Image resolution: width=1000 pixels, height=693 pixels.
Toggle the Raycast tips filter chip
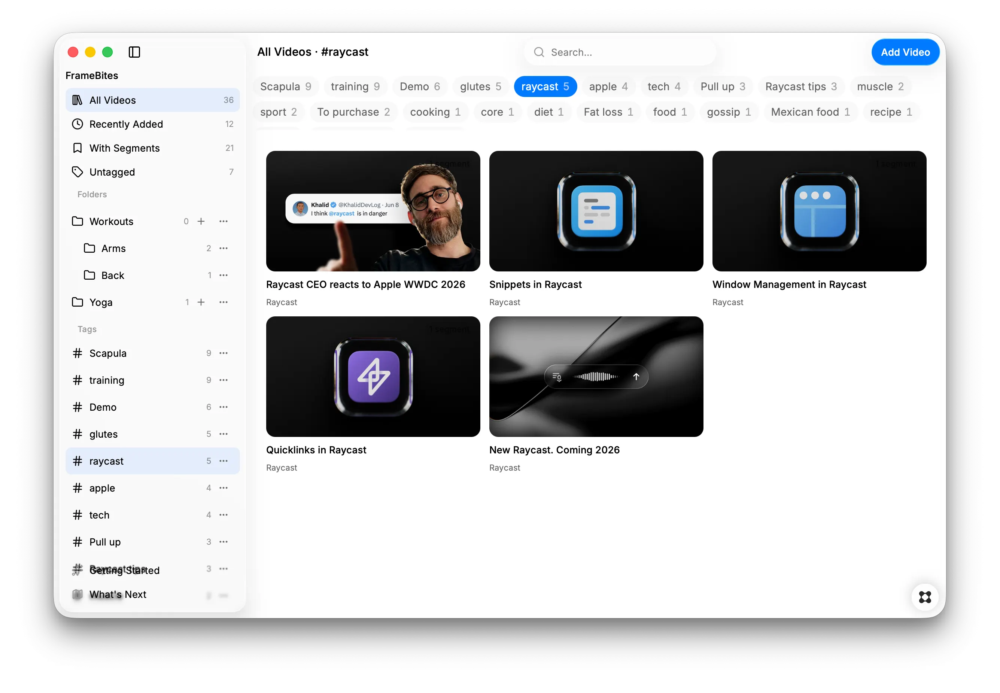tap(801, 86)
